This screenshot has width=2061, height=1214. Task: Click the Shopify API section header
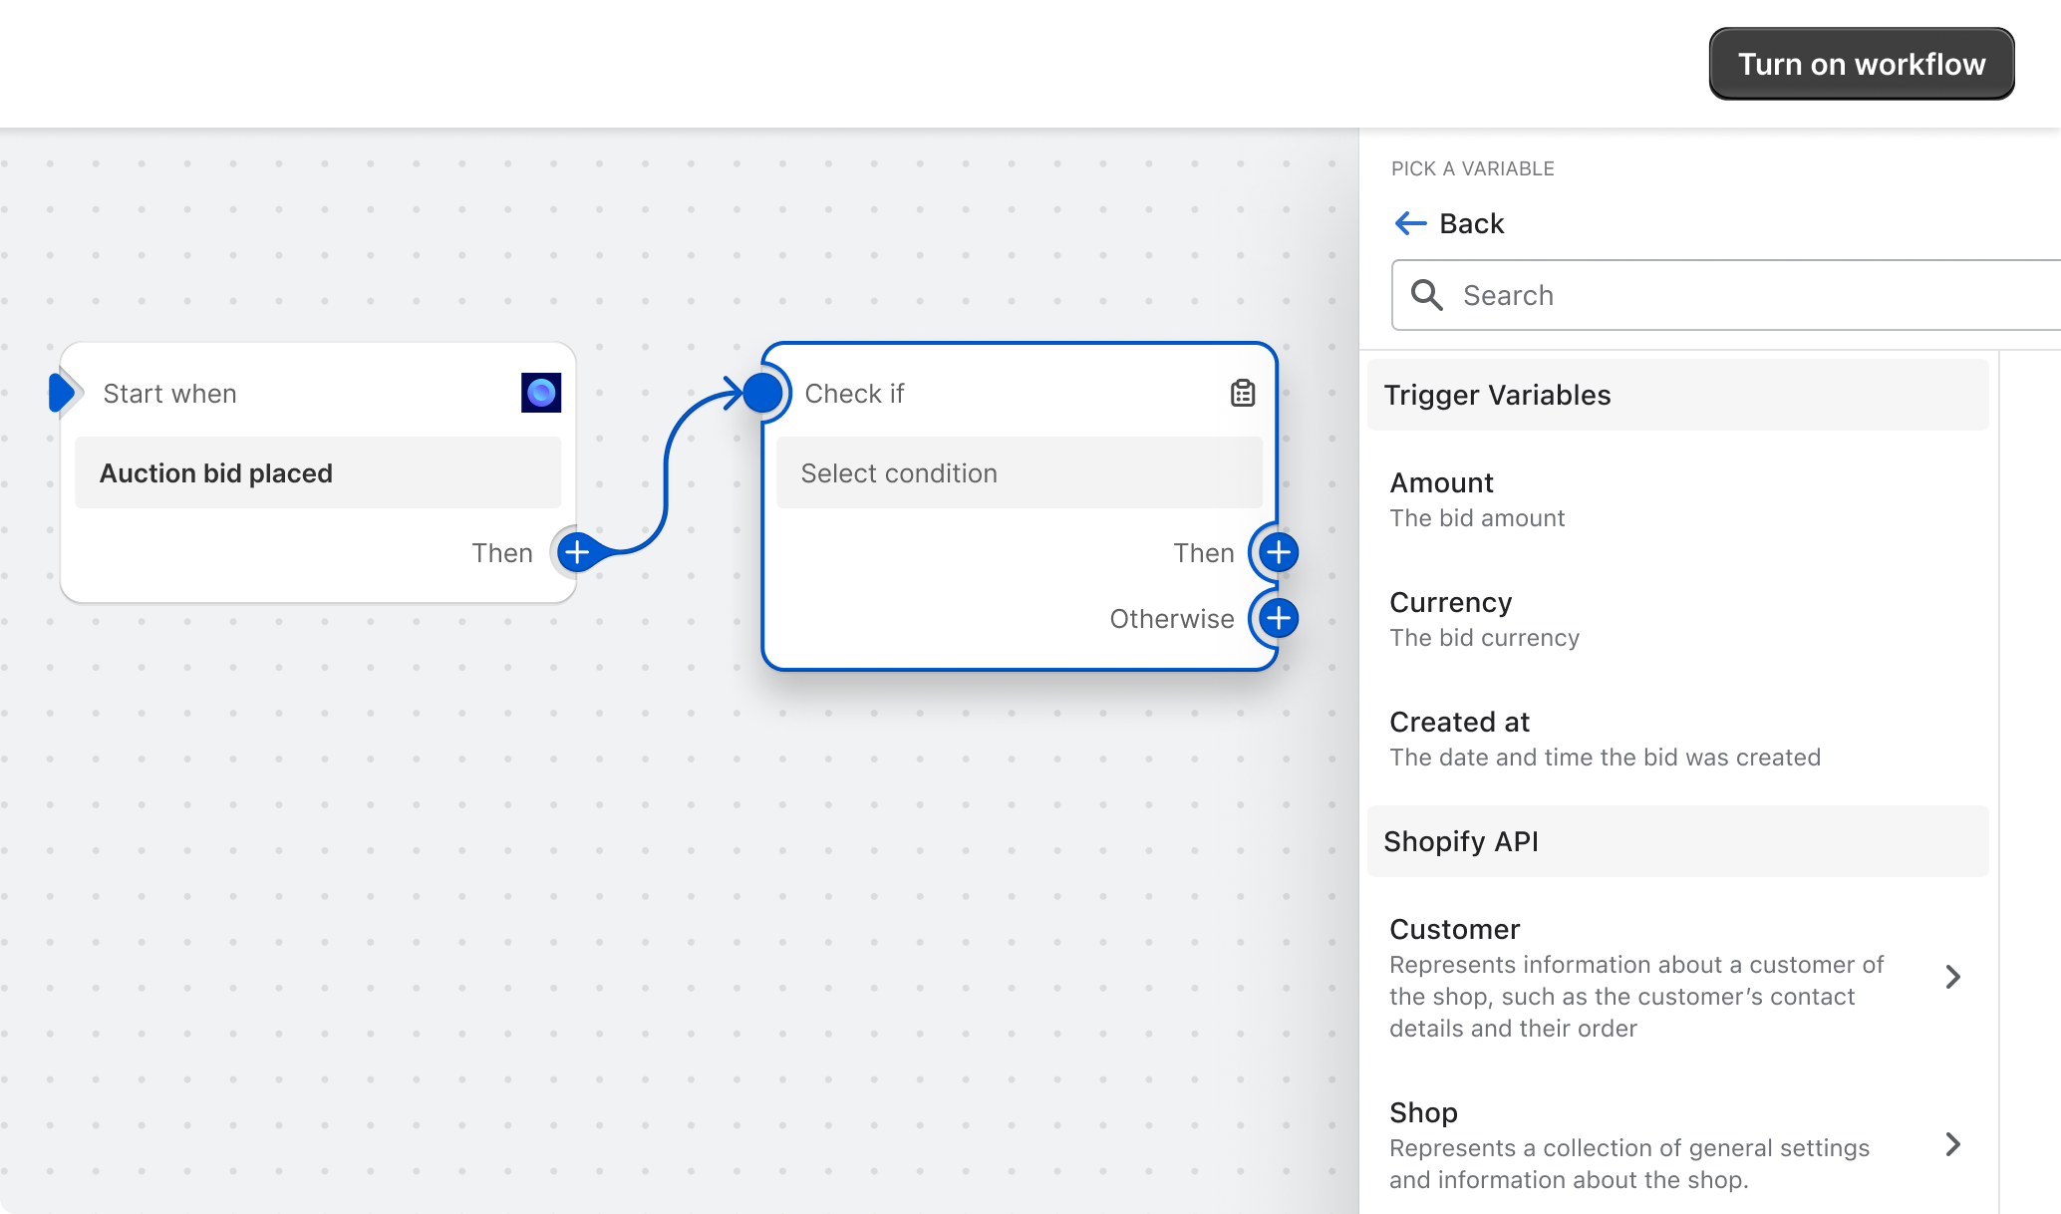pyautogui.click(x=1678, y=841)
